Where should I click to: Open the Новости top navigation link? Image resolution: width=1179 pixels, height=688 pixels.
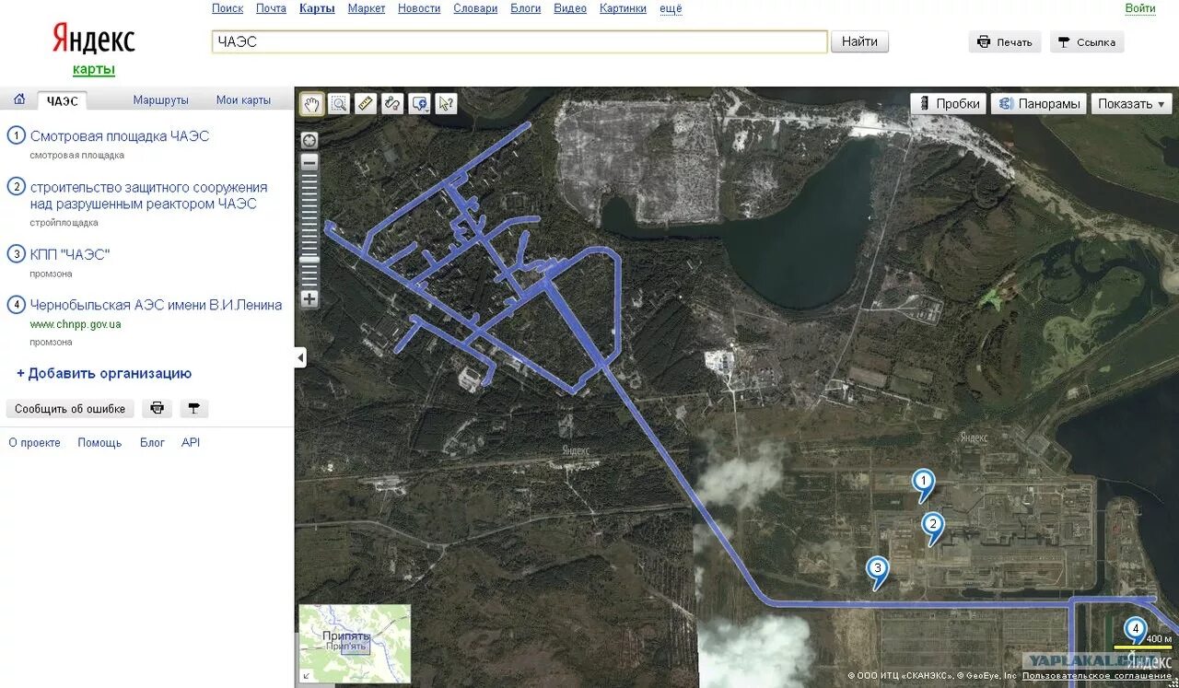click(419, 8)
